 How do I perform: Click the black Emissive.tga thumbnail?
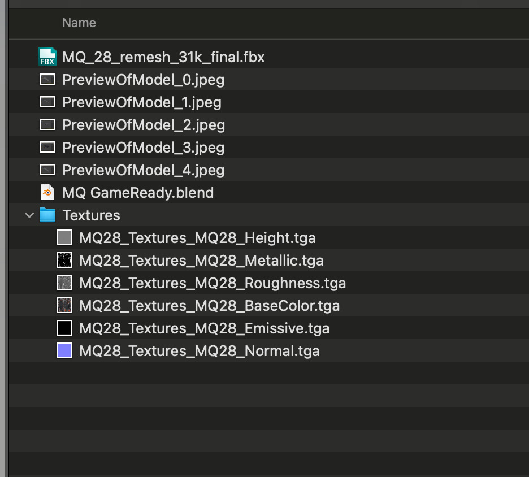point(64,328)
